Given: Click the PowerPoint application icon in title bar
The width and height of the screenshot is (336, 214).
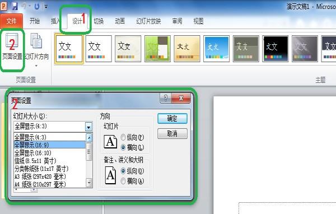Looking at the screenshot, I should pos(4,6).
